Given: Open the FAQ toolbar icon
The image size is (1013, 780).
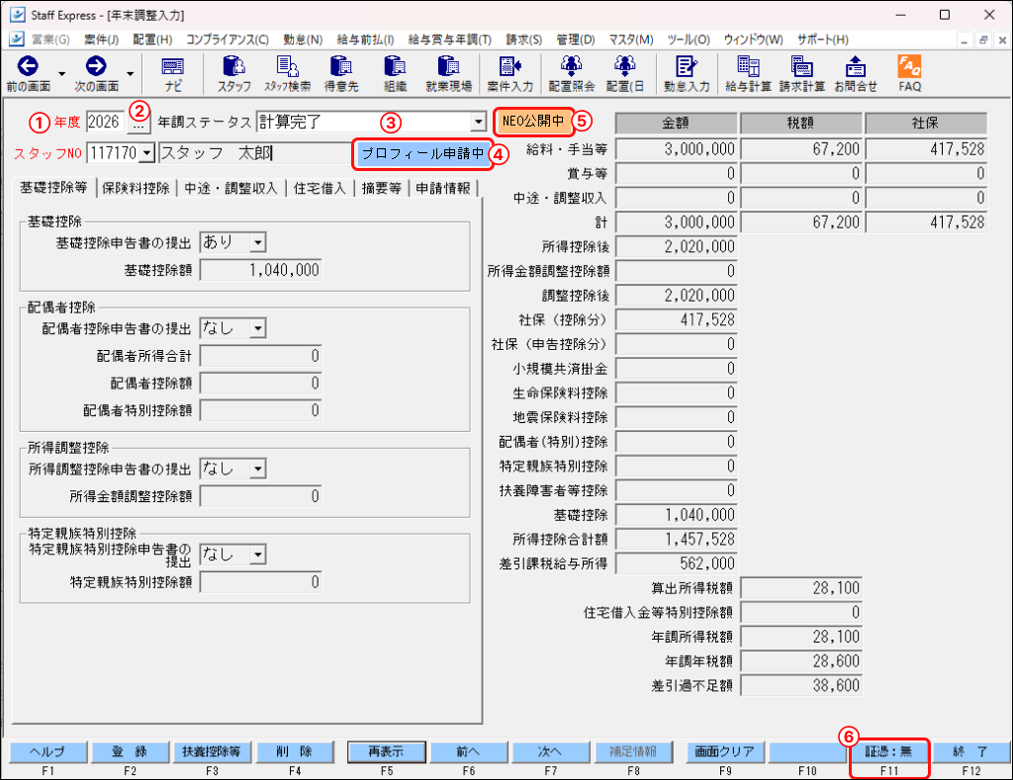Looking at the screenshot, I should [x=910, y=66].
